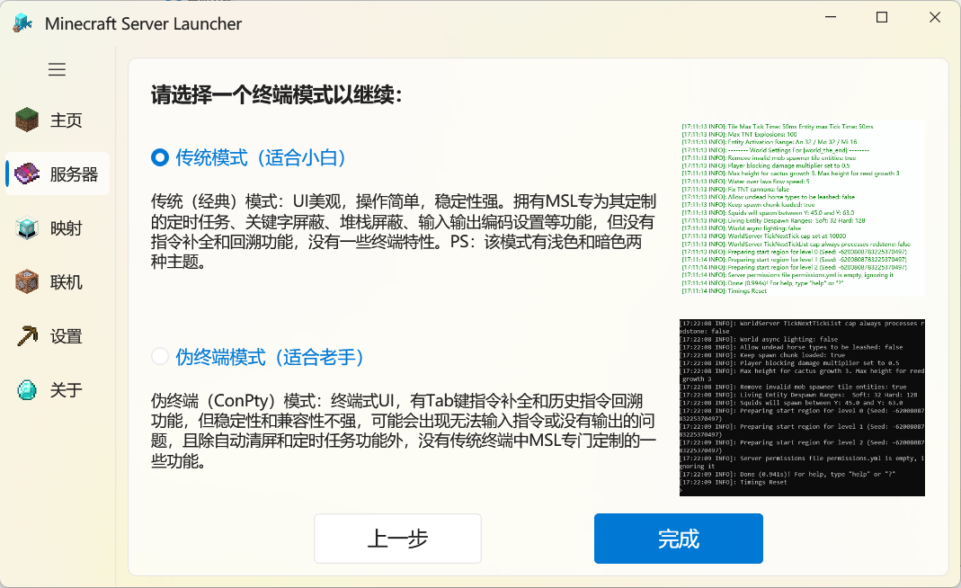Click the MSL logo in the title bar
This screenshot has height=588, width=961.
coord(22,23)
